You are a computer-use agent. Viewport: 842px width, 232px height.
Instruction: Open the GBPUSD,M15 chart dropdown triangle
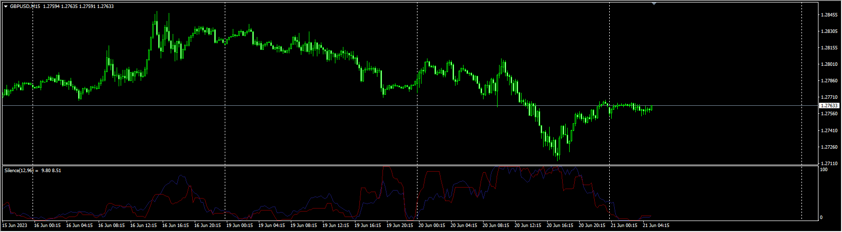(6, 6)
